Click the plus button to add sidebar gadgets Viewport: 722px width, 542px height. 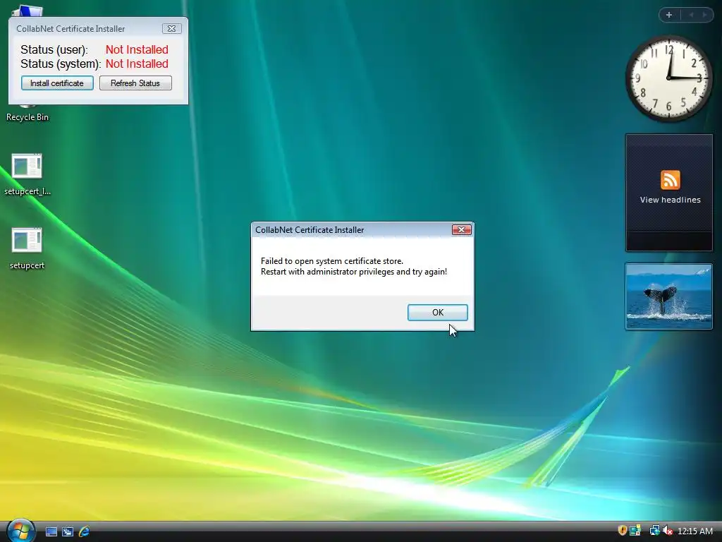669,15
